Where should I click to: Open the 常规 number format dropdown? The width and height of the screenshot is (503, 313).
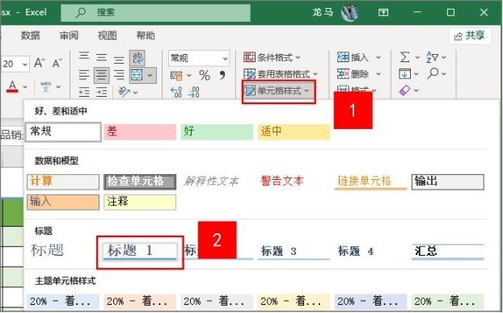pyautogui.click(x=199, y=58)
